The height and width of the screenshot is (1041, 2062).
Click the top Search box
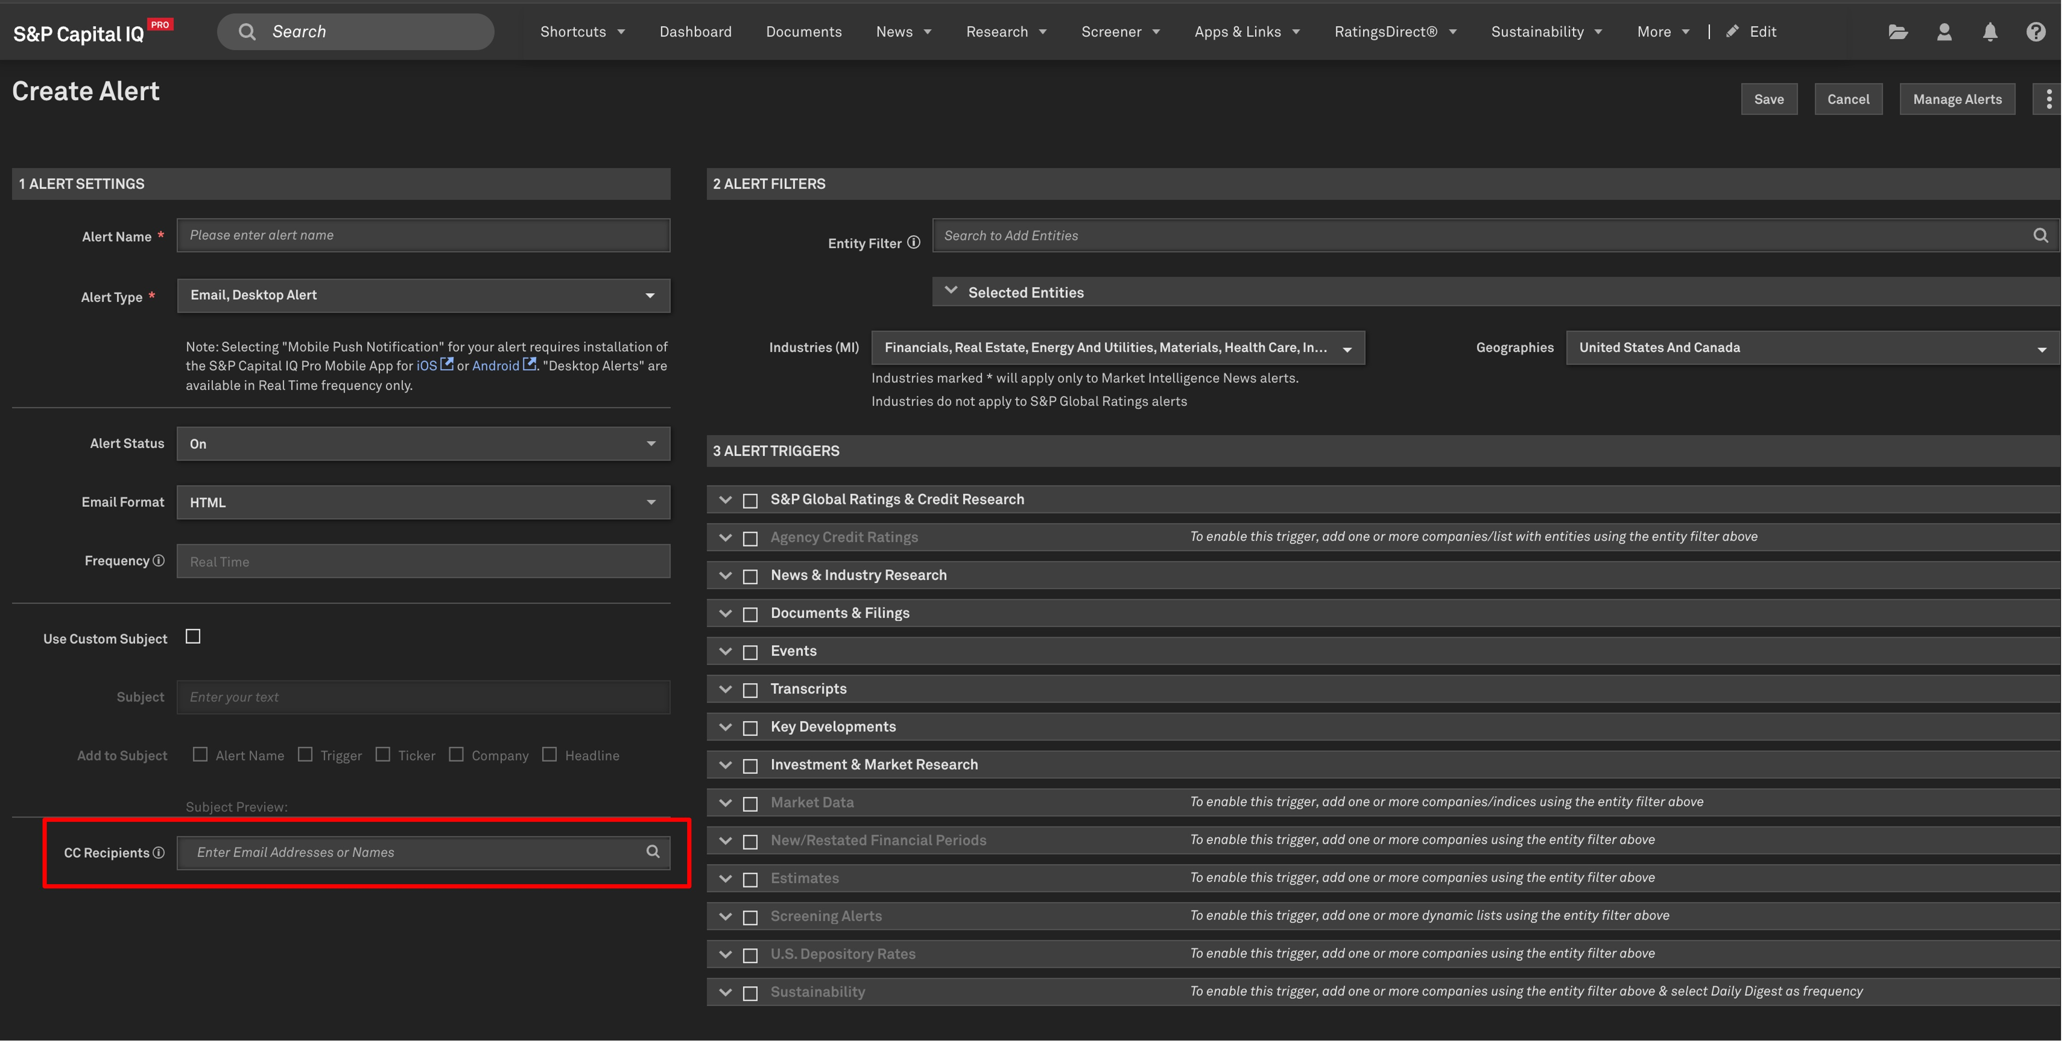[x=355, y=32]
